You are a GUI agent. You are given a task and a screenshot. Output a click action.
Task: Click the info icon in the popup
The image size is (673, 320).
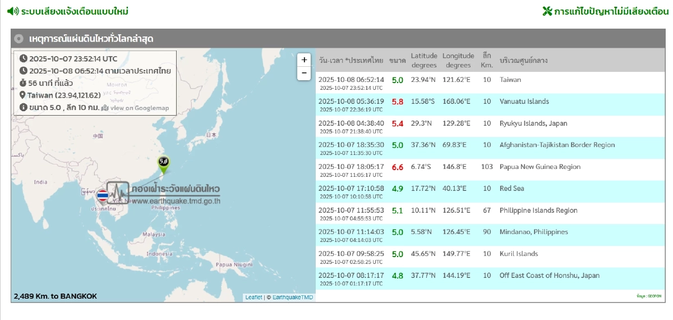pos(23,107)
